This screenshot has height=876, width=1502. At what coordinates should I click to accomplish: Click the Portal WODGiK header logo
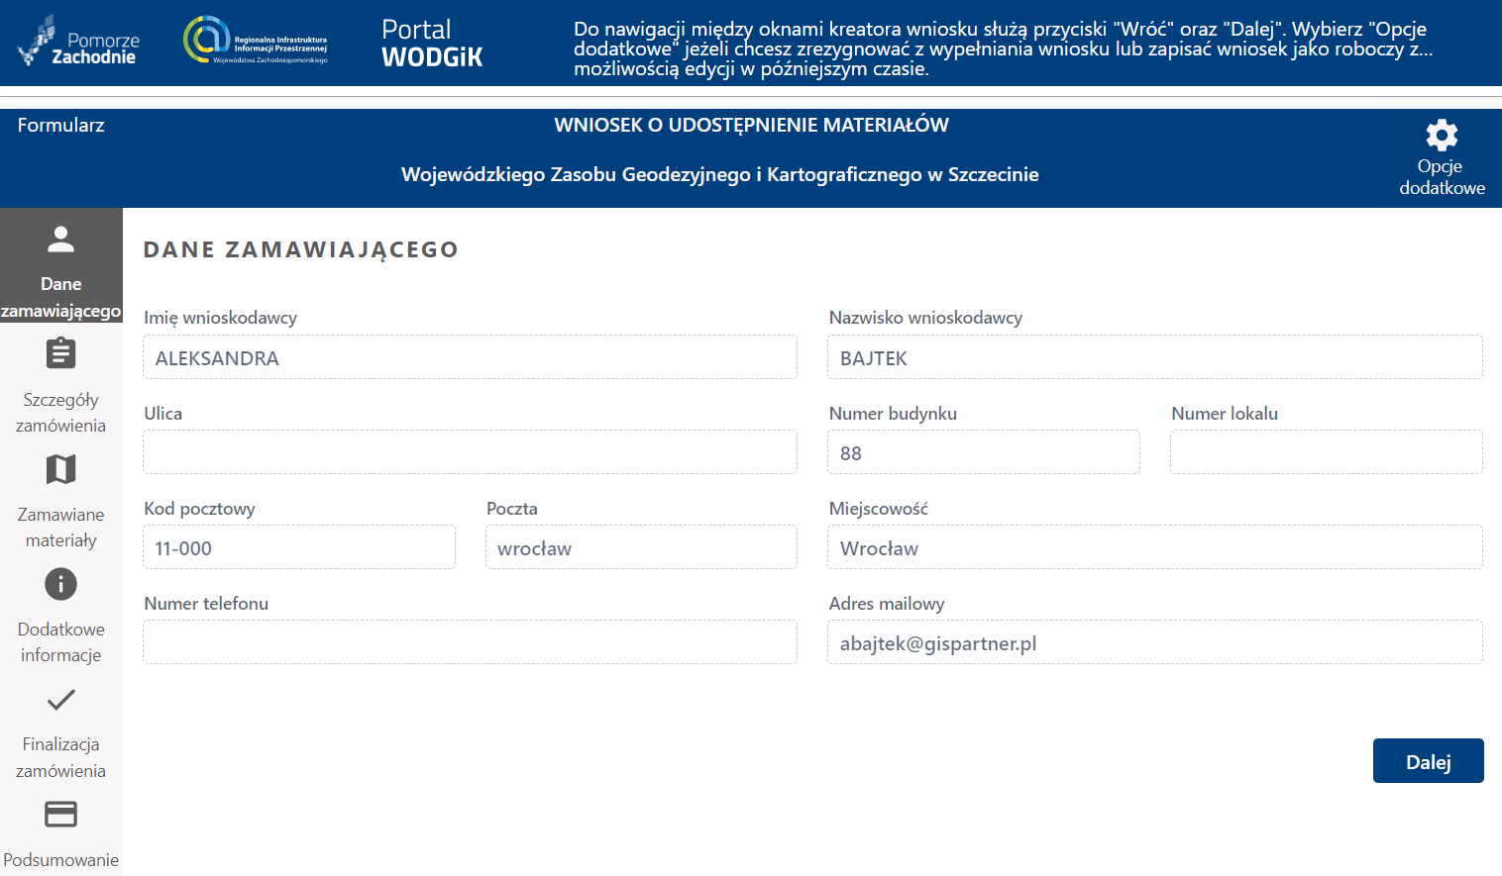coord(432,44)
